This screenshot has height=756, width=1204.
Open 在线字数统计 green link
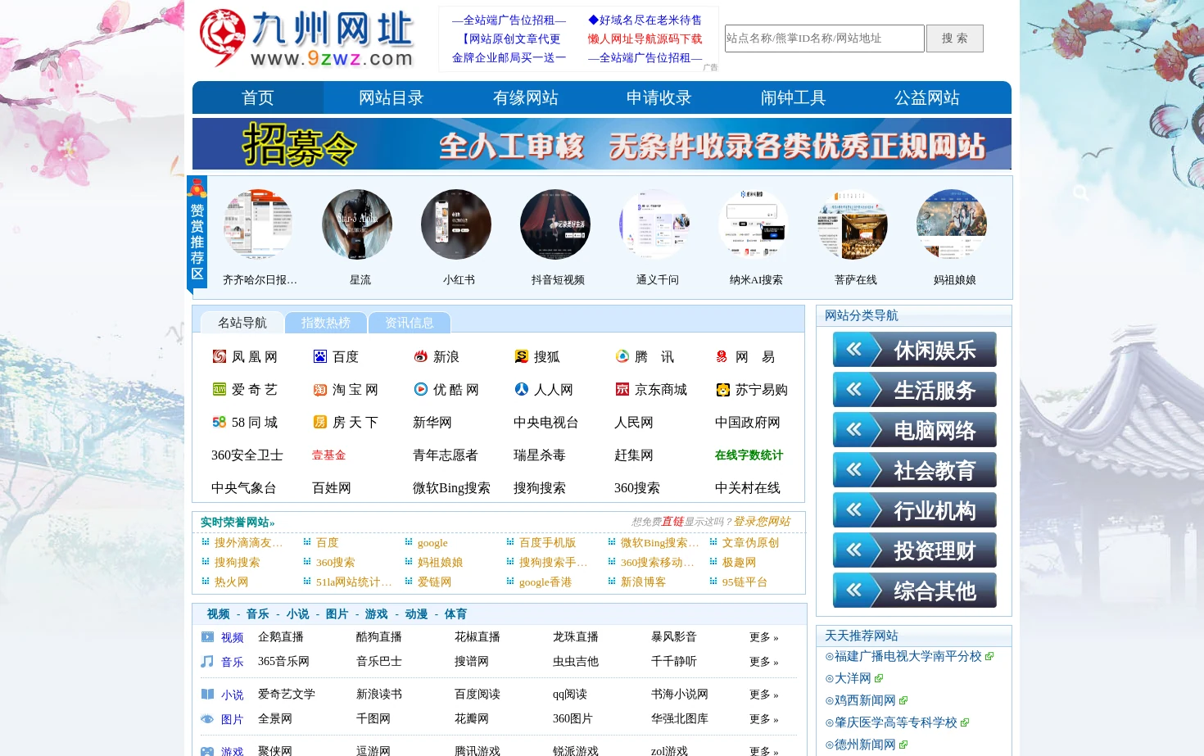(x=749, y=455)
